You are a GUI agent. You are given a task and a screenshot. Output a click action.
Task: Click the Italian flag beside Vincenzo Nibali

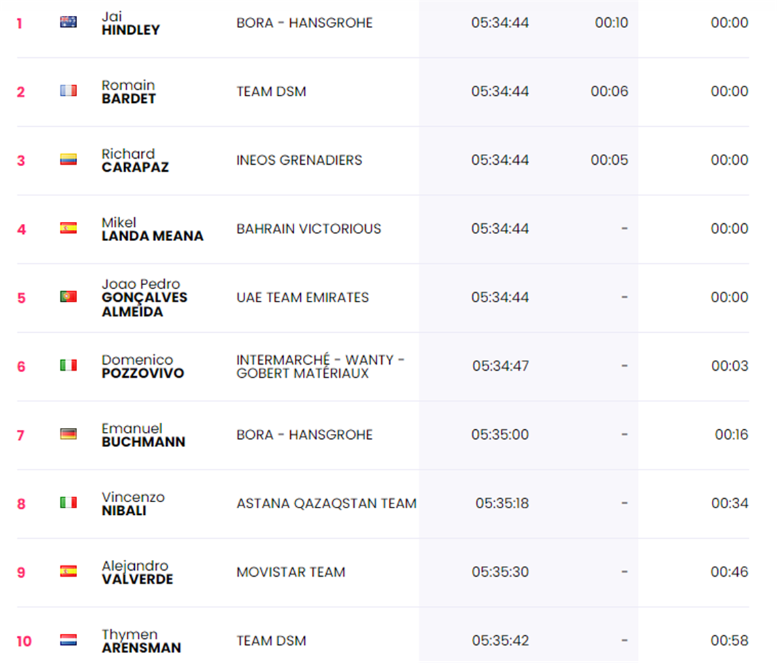coord(68,503)
